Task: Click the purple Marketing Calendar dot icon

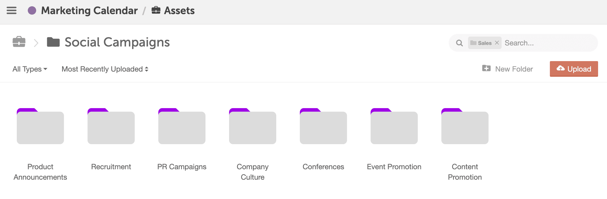Action: (x=32, y=10)
